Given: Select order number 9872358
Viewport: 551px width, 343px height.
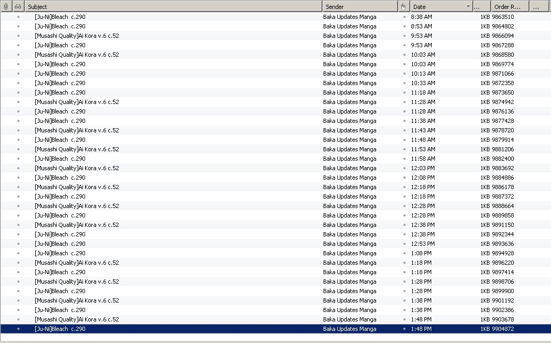Looking at the screenshot, I should pyautogui.click(x=503, y=83).
